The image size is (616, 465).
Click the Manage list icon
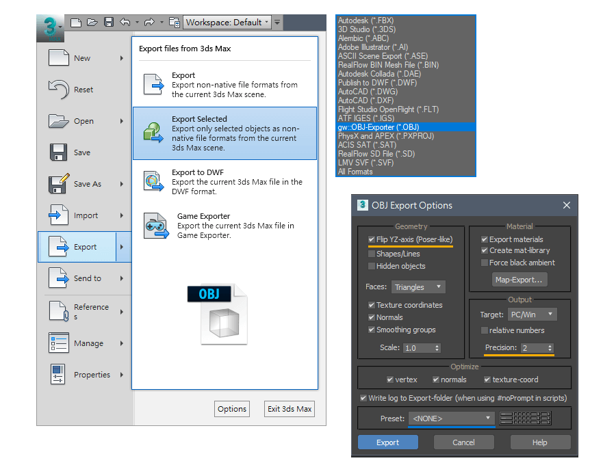pyautogui.click(x=59, y=343)
